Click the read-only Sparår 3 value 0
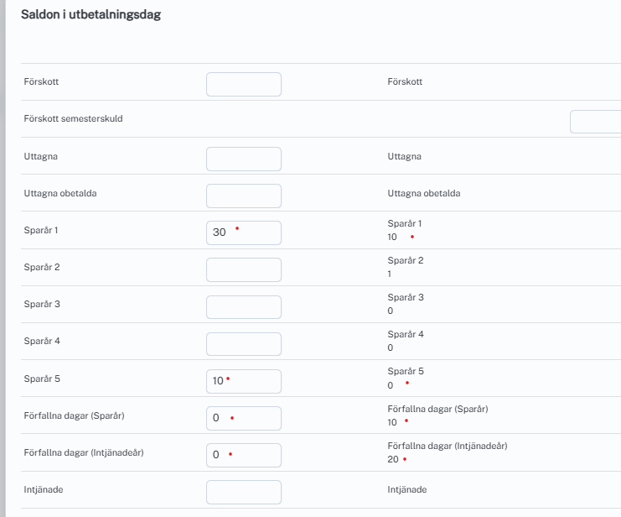 point(391,311)
